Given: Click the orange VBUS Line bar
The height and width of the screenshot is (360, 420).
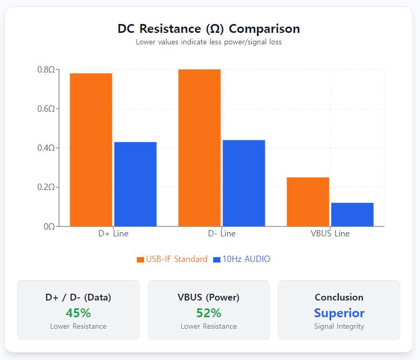Looking at the screenshot, I should pos(308,202).
